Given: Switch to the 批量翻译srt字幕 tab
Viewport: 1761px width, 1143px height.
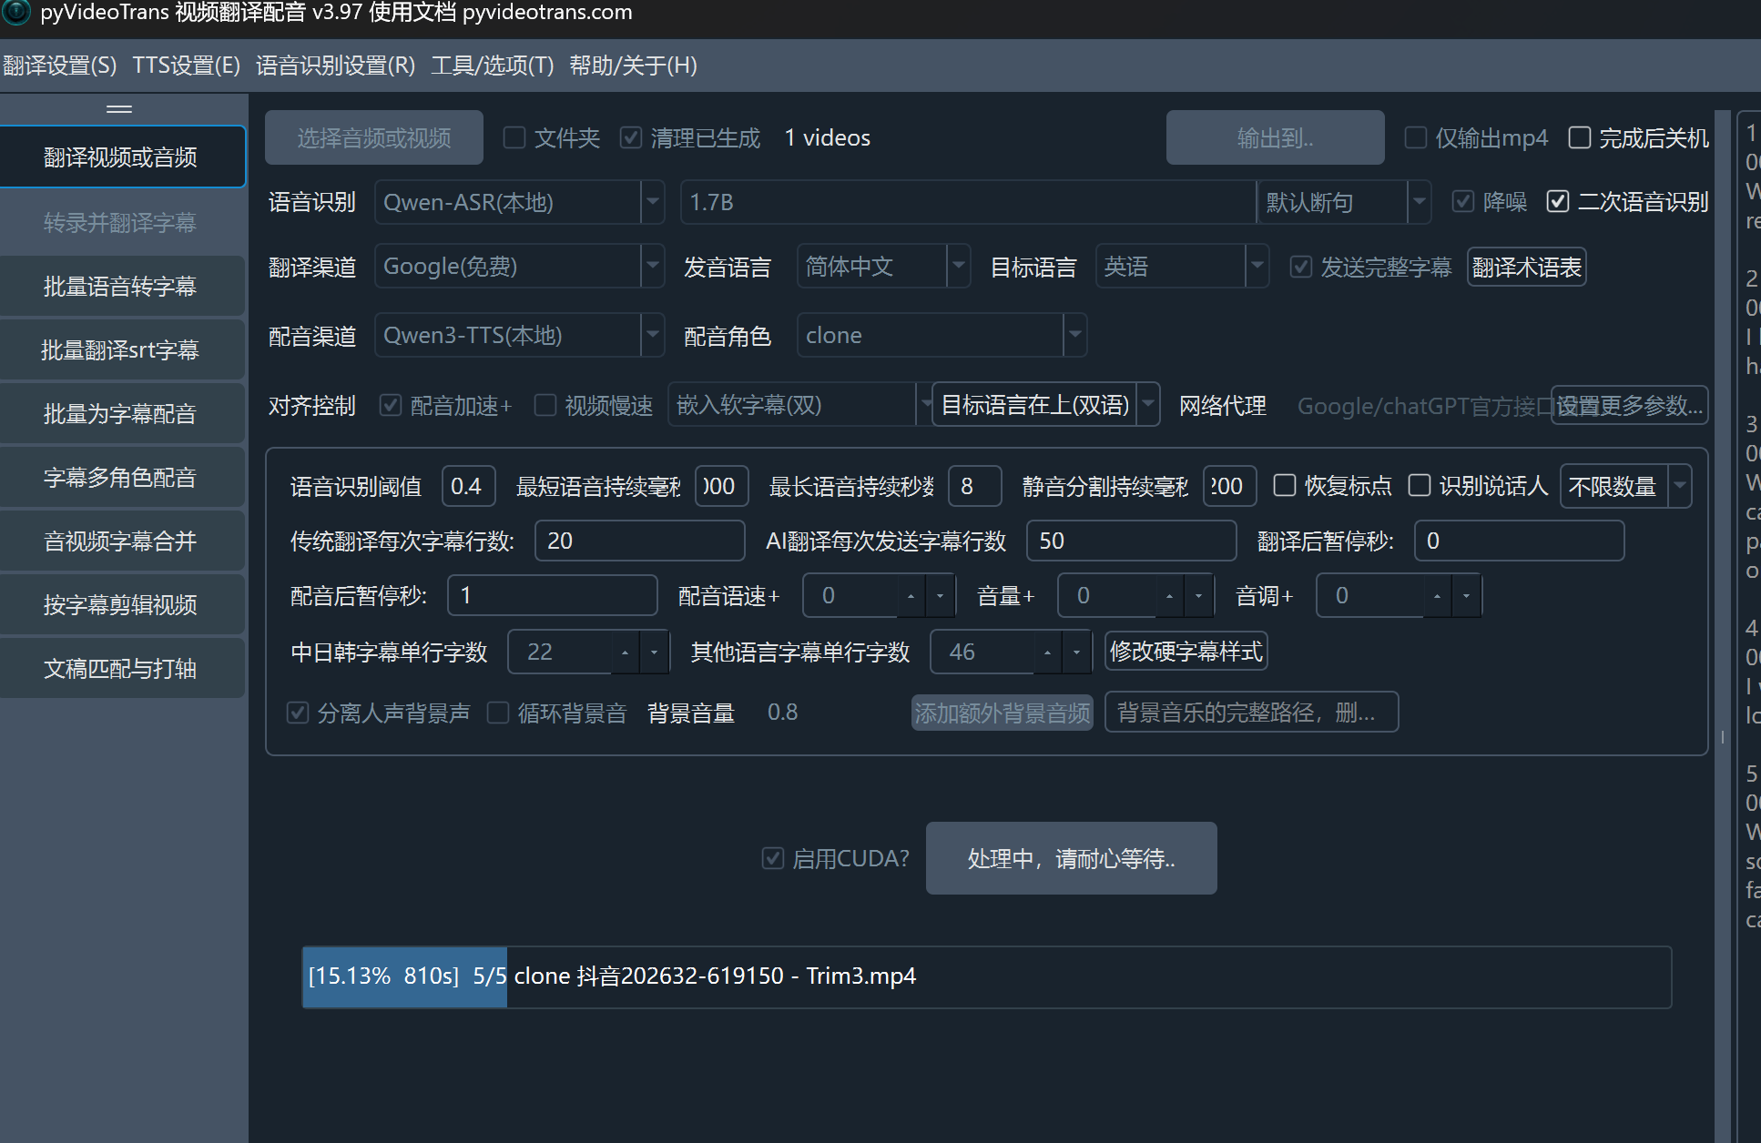Looking at the screenshot, I should click(x=122, y=349).
